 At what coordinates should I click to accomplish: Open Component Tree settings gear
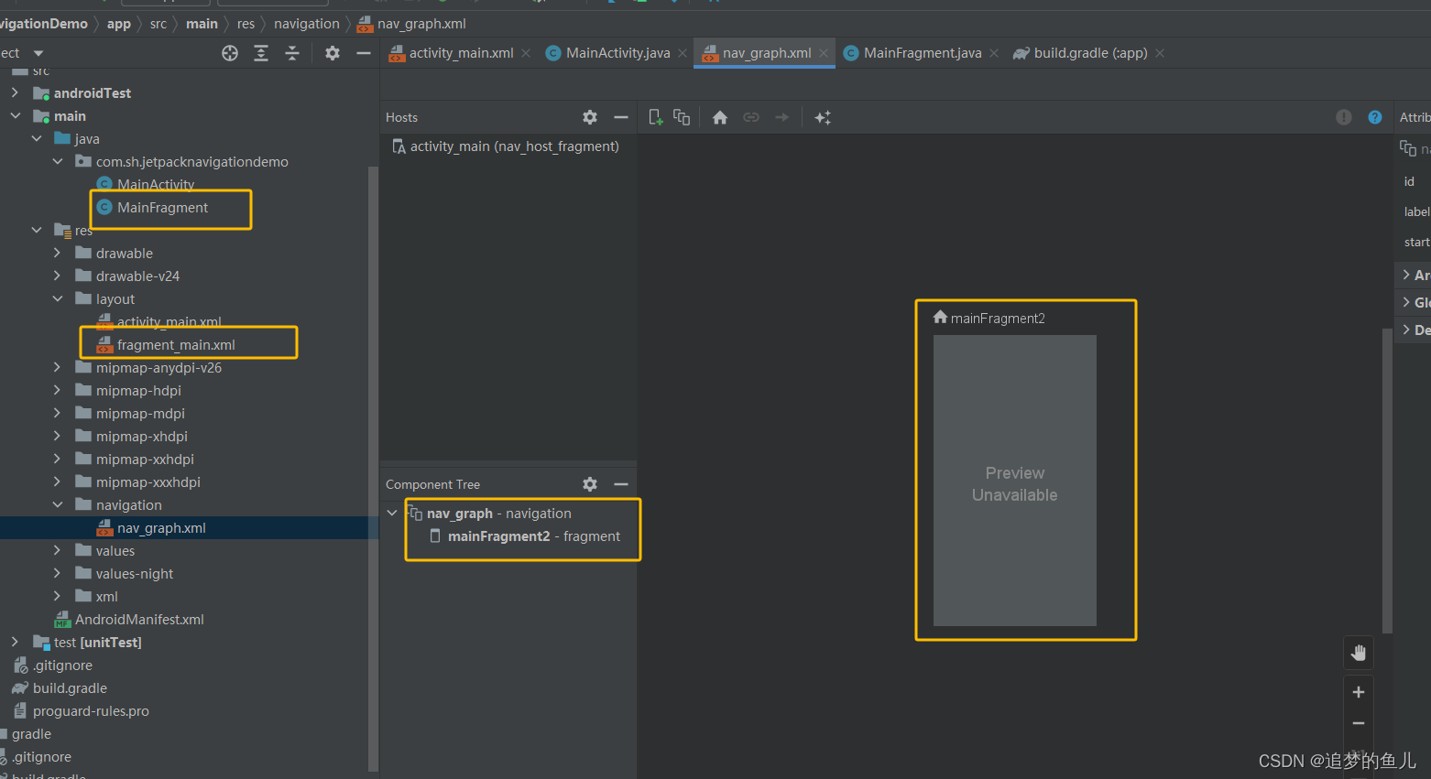point(590,484)
